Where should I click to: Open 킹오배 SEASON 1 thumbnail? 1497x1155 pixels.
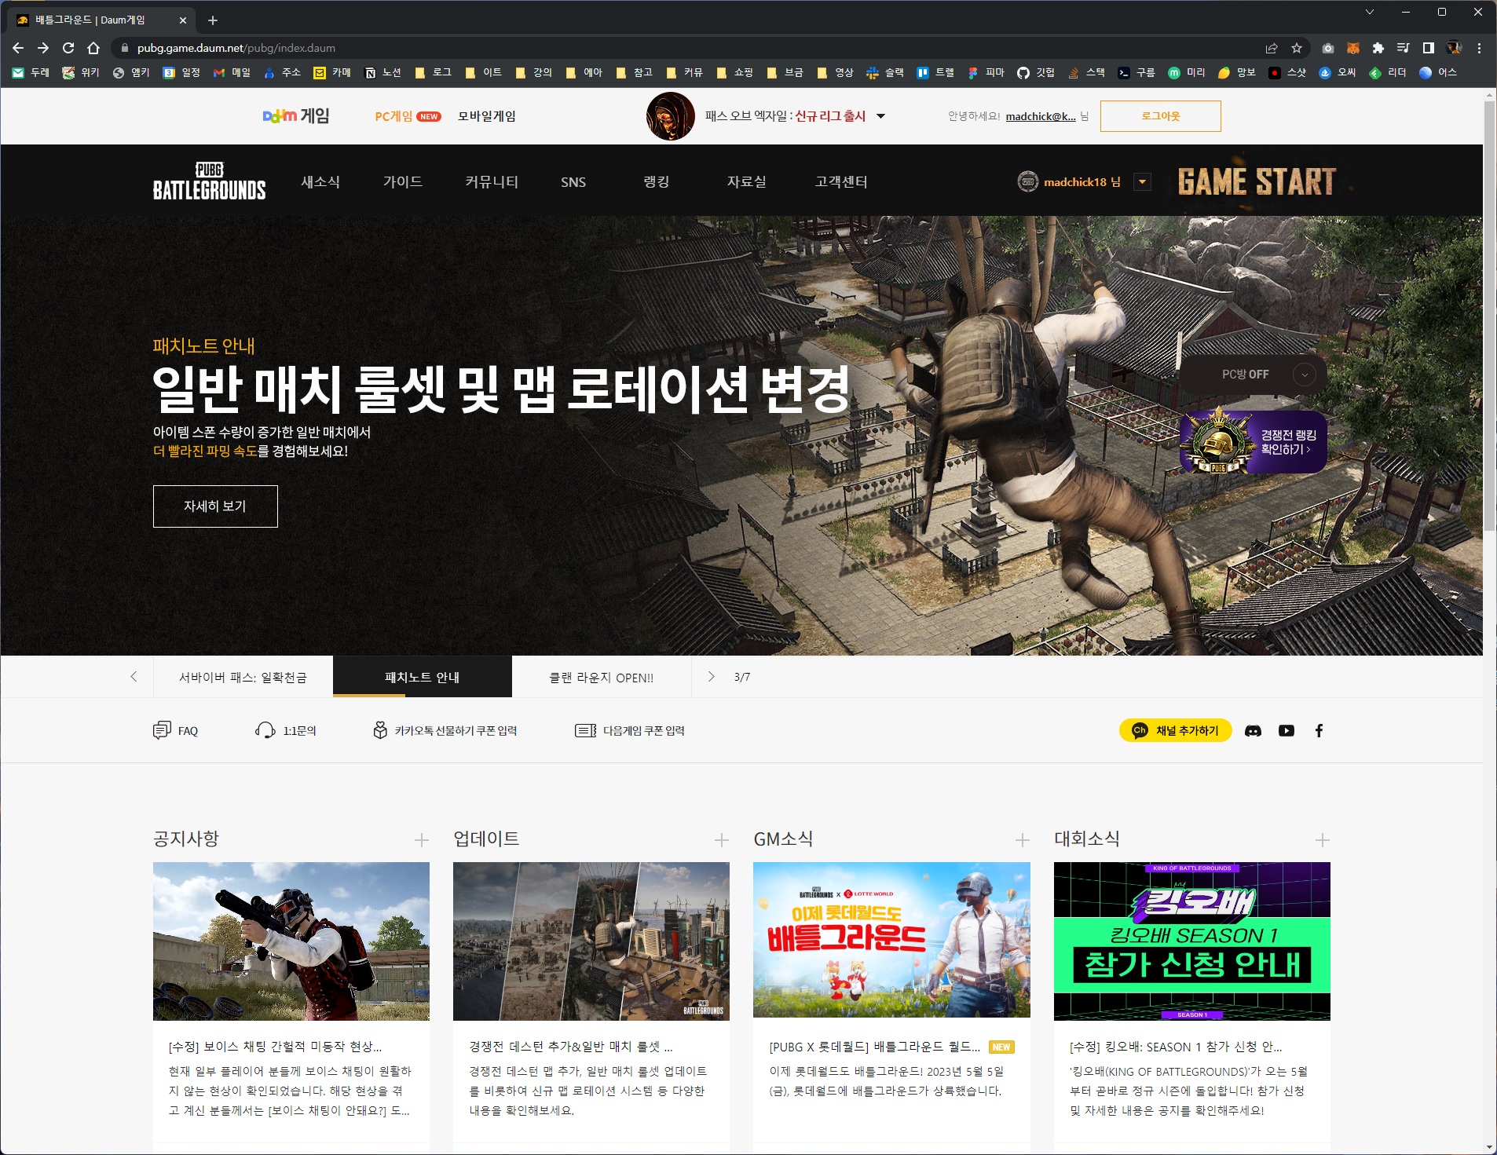1192,941
